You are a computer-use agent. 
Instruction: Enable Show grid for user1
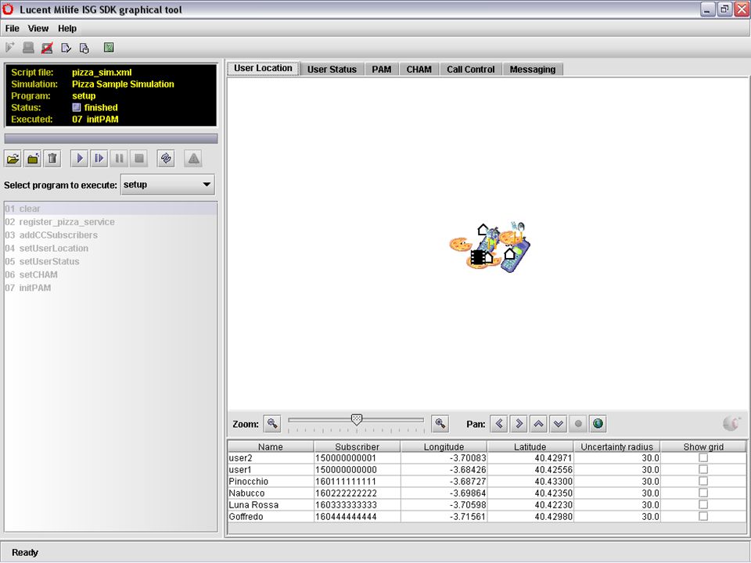[703, 470]
